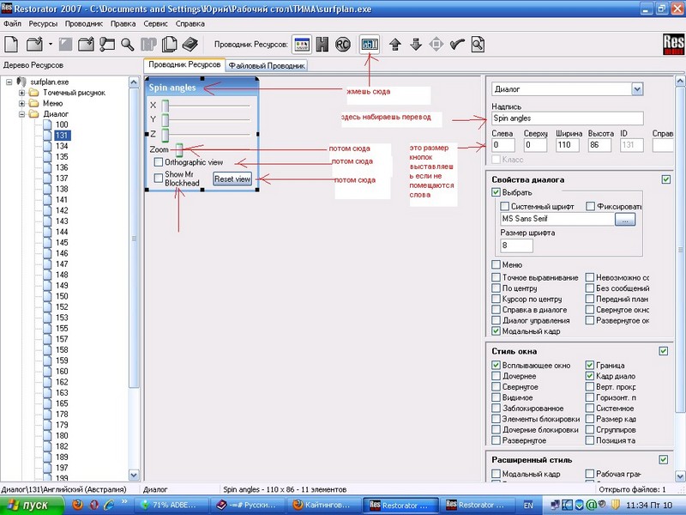Toggle the 'Всплывающее окно' checkbox
This screenshot has height=515, width=686.
pyautogui.click(x=496, y=366)
